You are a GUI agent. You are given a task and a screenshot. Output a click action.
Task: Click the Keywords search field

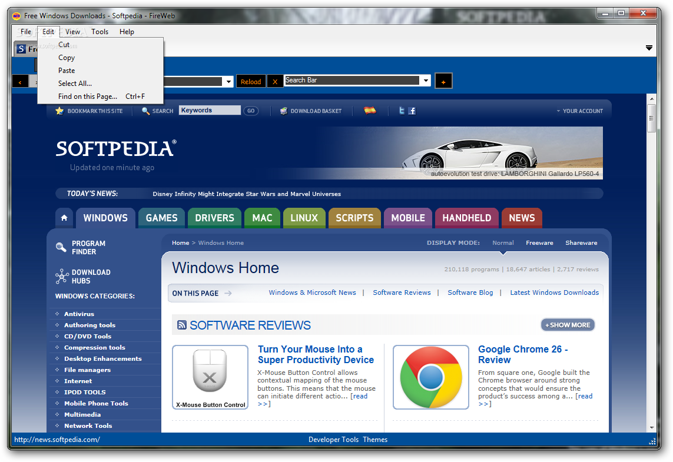210,110
